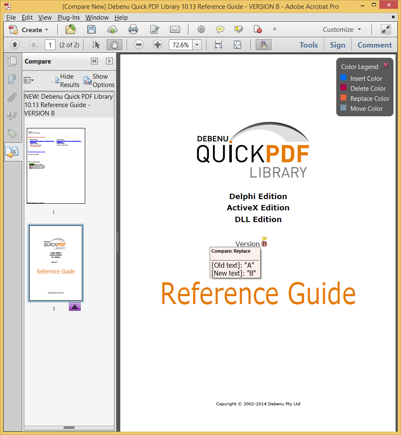Open the Edit menu
The width and height of the screenshot is (401, 435).
point(27,18)
